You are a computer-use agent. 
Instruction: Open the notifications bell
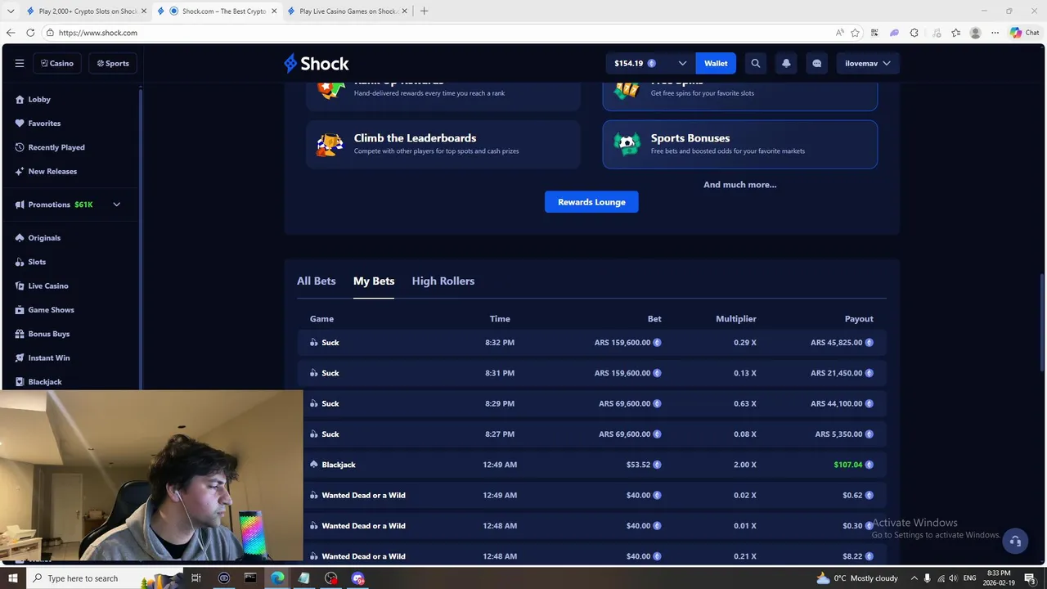[x=786, y=63]
